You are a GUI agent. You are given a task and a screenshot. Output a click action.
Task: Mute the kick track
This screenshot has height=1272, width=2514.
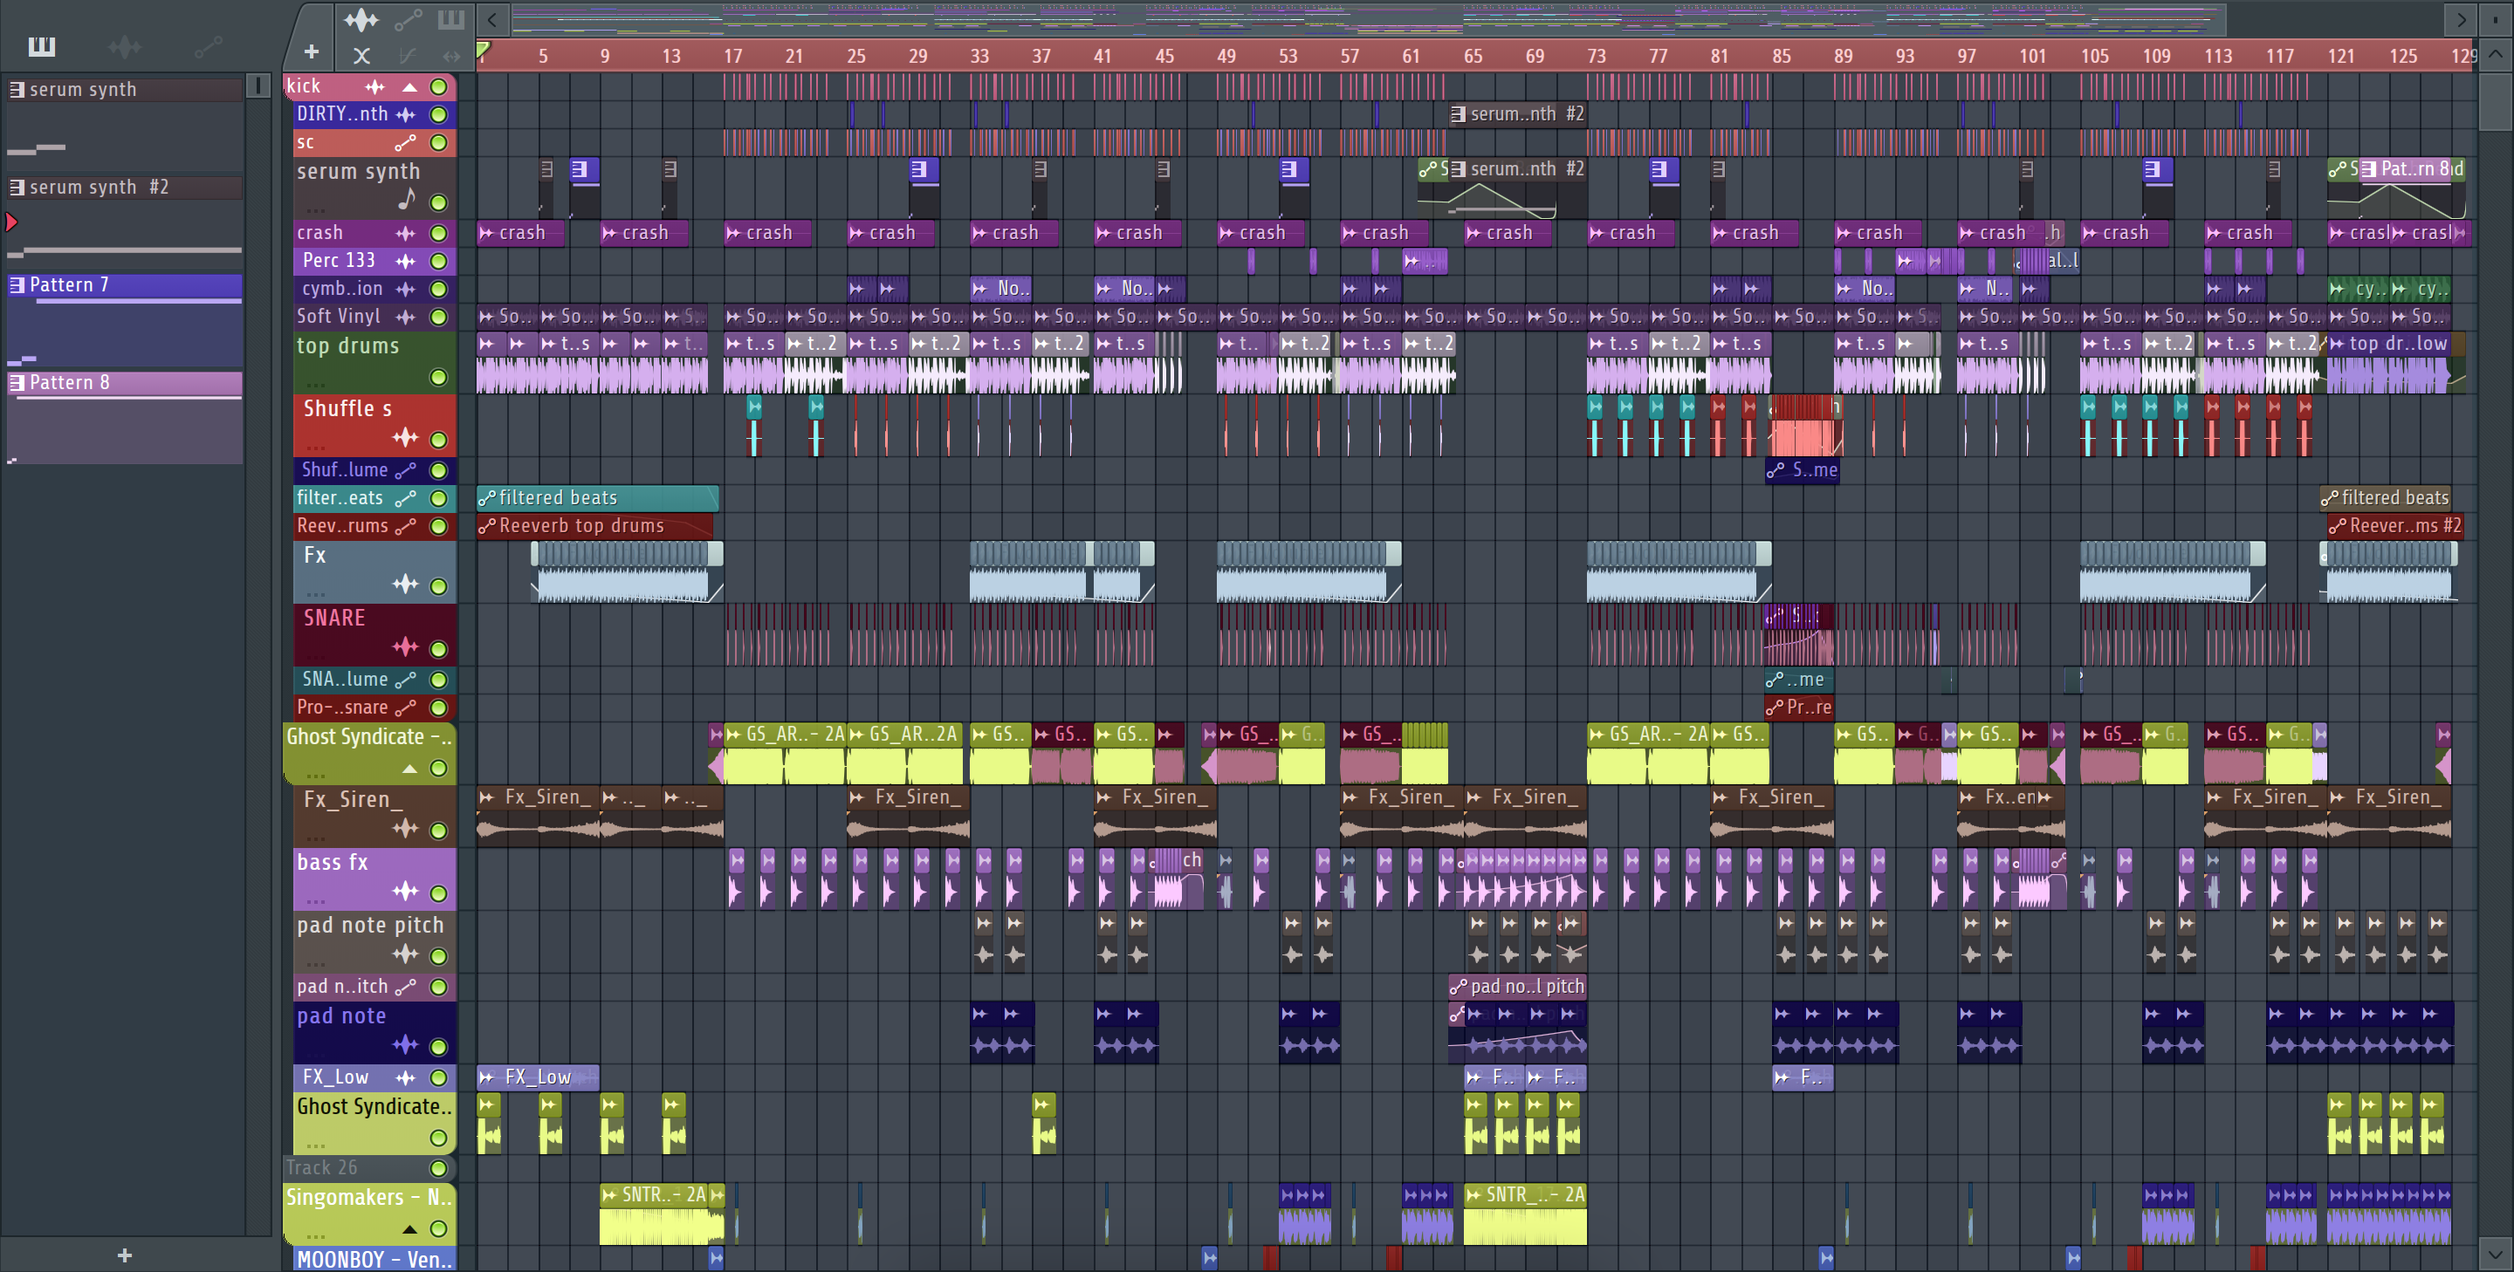438,87
